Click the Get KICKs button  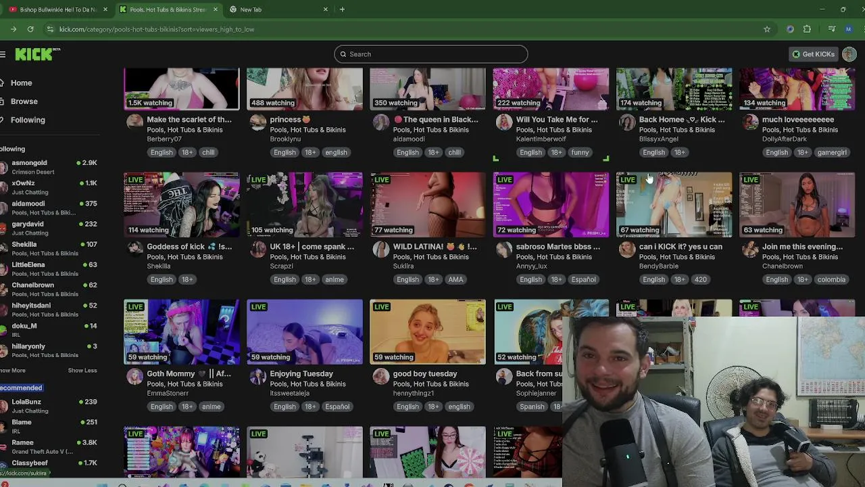point(814,54)
